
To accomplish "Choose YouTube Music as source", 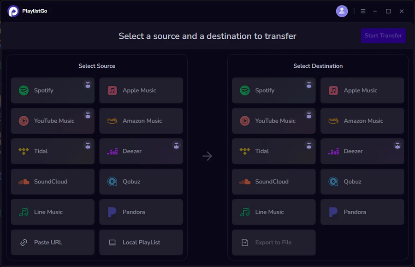I will (x=53, y=121).
